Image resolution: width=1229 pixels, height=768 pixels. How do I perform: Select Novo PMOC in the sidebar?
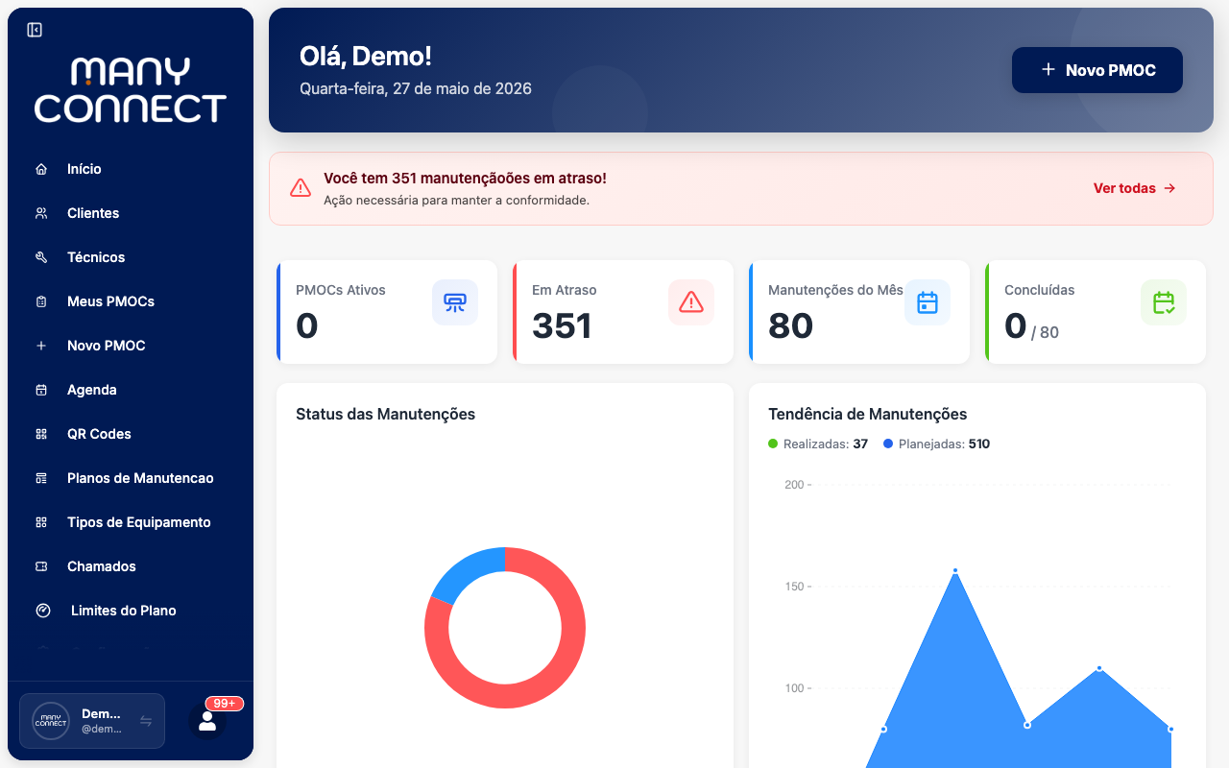pos(131,346)
